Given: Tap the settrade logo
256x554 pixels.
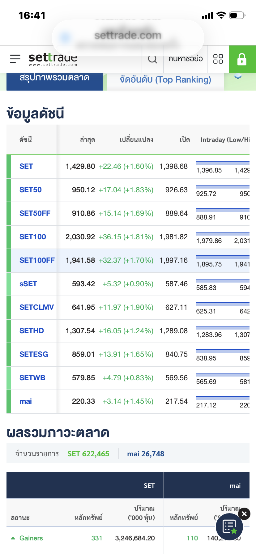Looking at the screenshot, I should tap(53, 59).
